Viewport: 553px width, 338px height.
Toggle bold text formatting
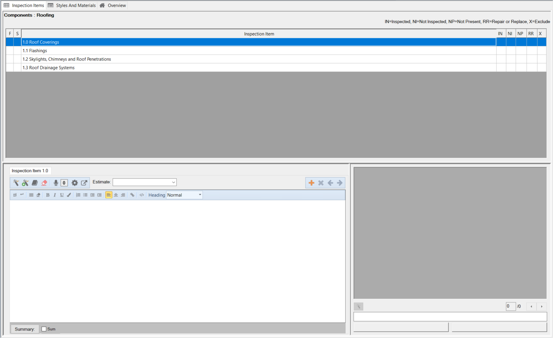click(x=48, y=195)
